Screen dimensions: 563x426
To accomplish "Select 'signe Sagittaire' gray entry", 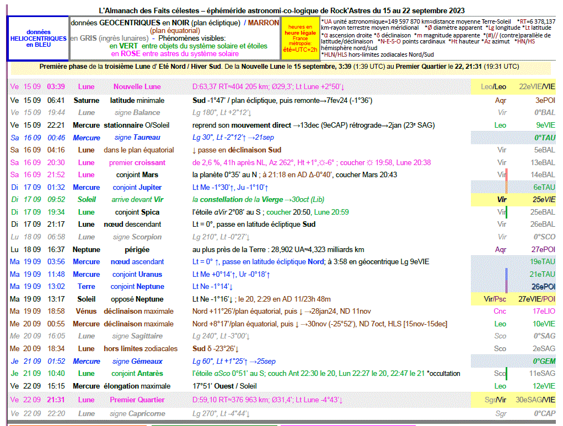I will tap(137, 336).
